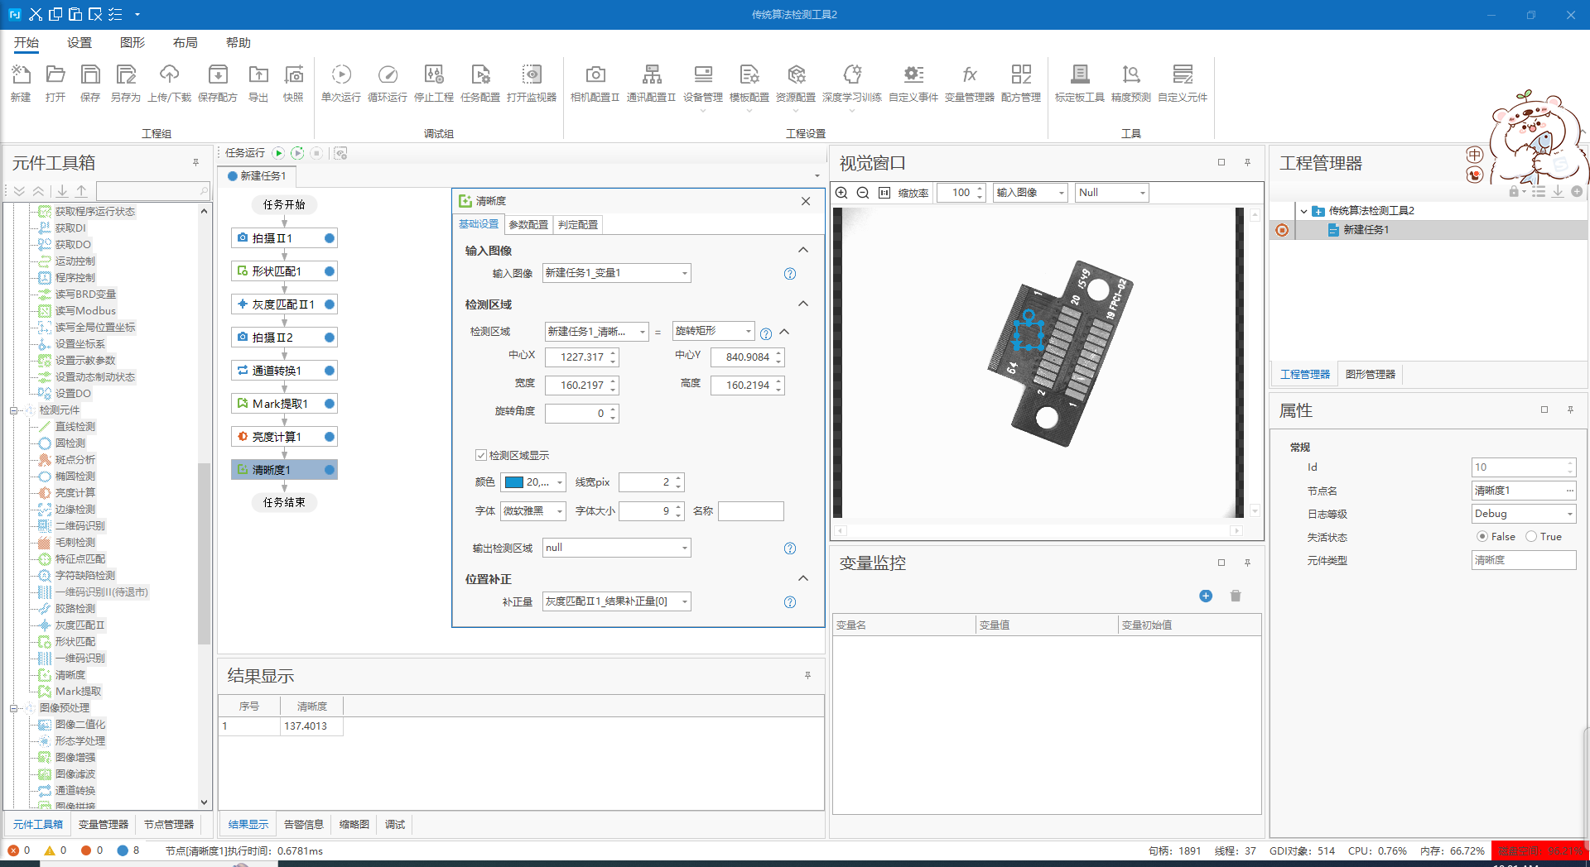The image size is (1590, 867).
Task: Select 拍摄II2 node in flow
Action: coord(284,338)
